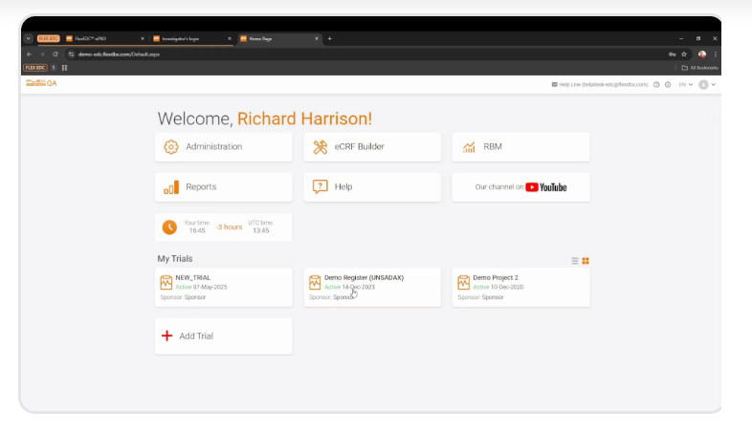
Task: Open Reports via the bar chart icon
Action: pos(171,187)
